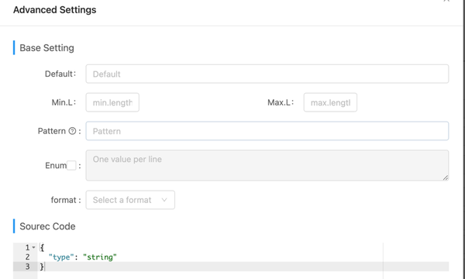Click the format dropdown chevron arrow
This screenshot has height=279, width=465.
click(164, 200)
